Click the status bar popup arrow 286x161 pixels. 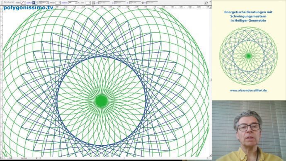pos(36,158)
